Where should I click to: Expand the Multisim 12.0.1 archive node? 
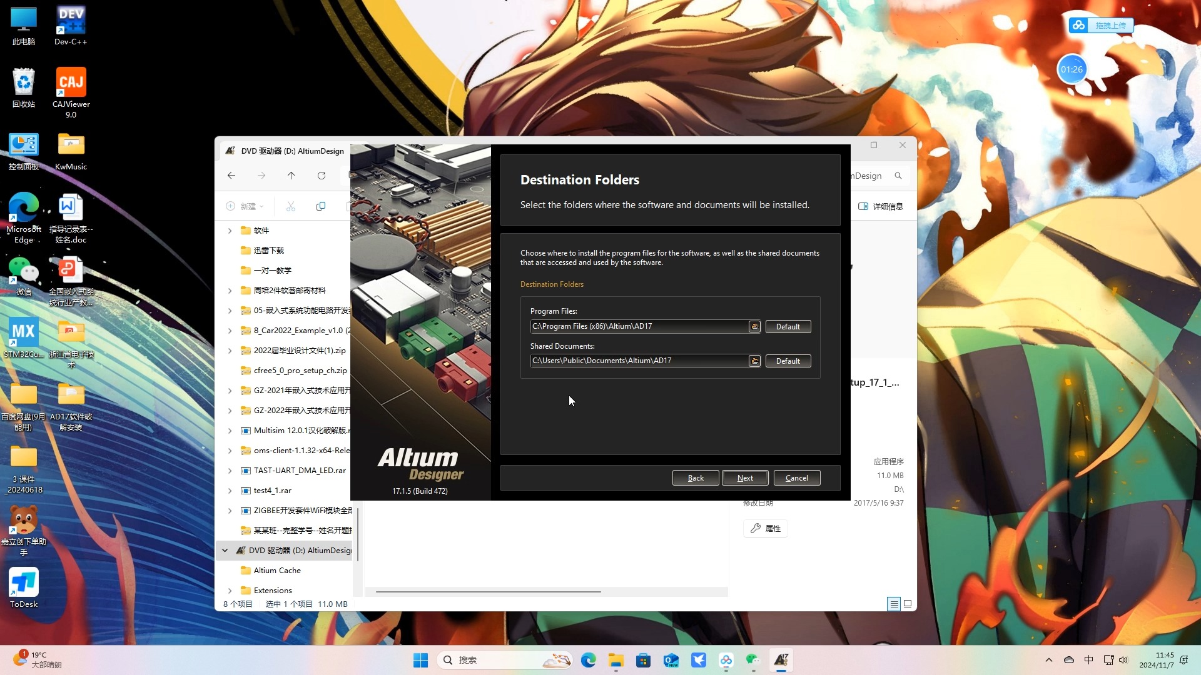pyautogui.click(x=230, y=431)
